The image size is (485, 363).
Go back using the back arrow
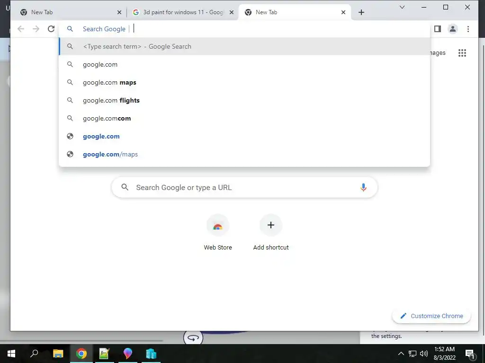pyautogui.click(x=21, y=29)
